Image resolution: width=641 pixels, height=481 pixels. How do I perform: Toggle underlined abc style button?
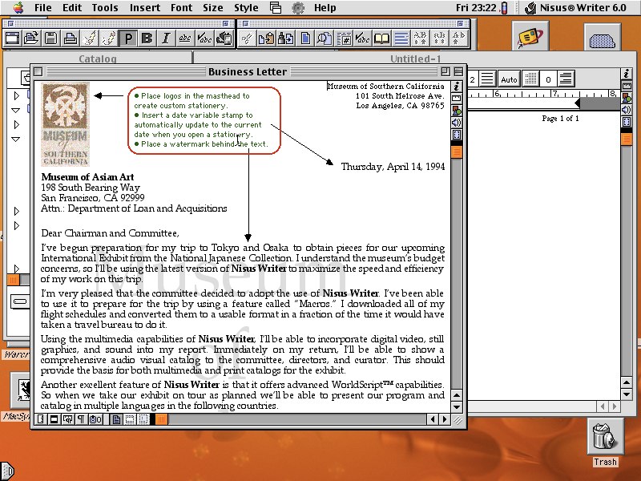[185, 38]
